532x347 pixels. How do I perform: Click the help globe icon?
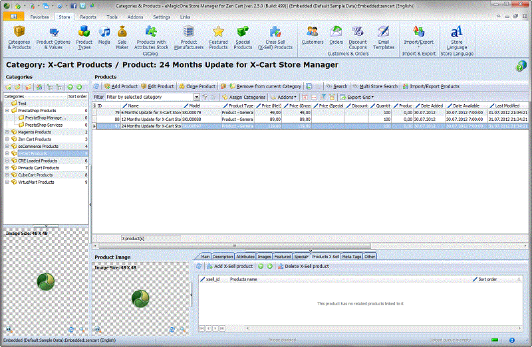point(521,66)
